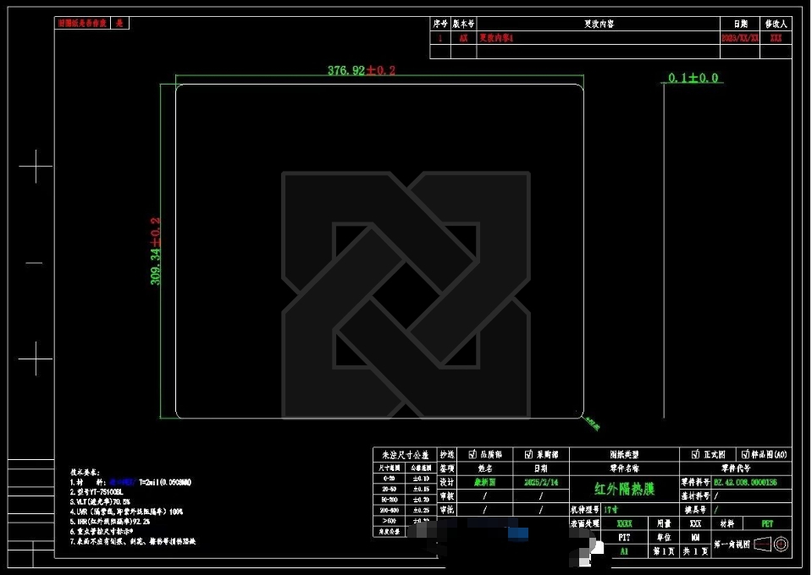
Task: Click the PET material value
Action: (x=767, y=523)
